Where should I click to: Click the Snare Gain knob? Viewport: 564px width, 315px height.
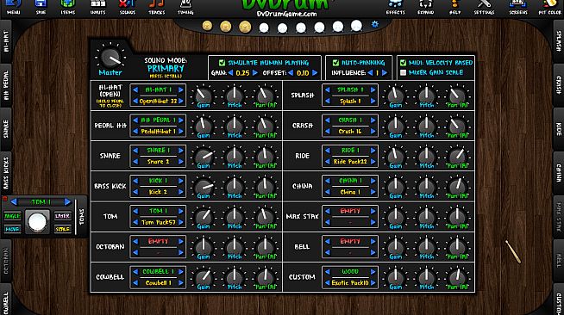[x=204, y=157]
